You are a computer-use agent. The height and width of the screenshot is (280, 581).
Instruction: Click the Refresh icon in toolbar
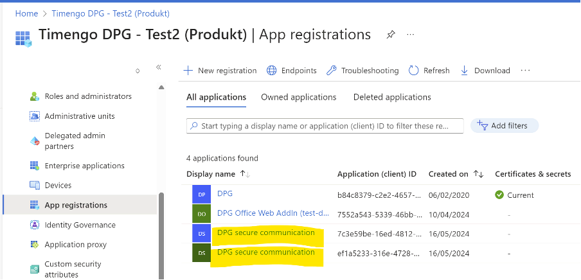tap(414, 71)
